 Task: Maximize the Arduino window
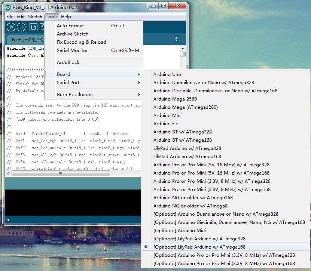click(164, 6)
